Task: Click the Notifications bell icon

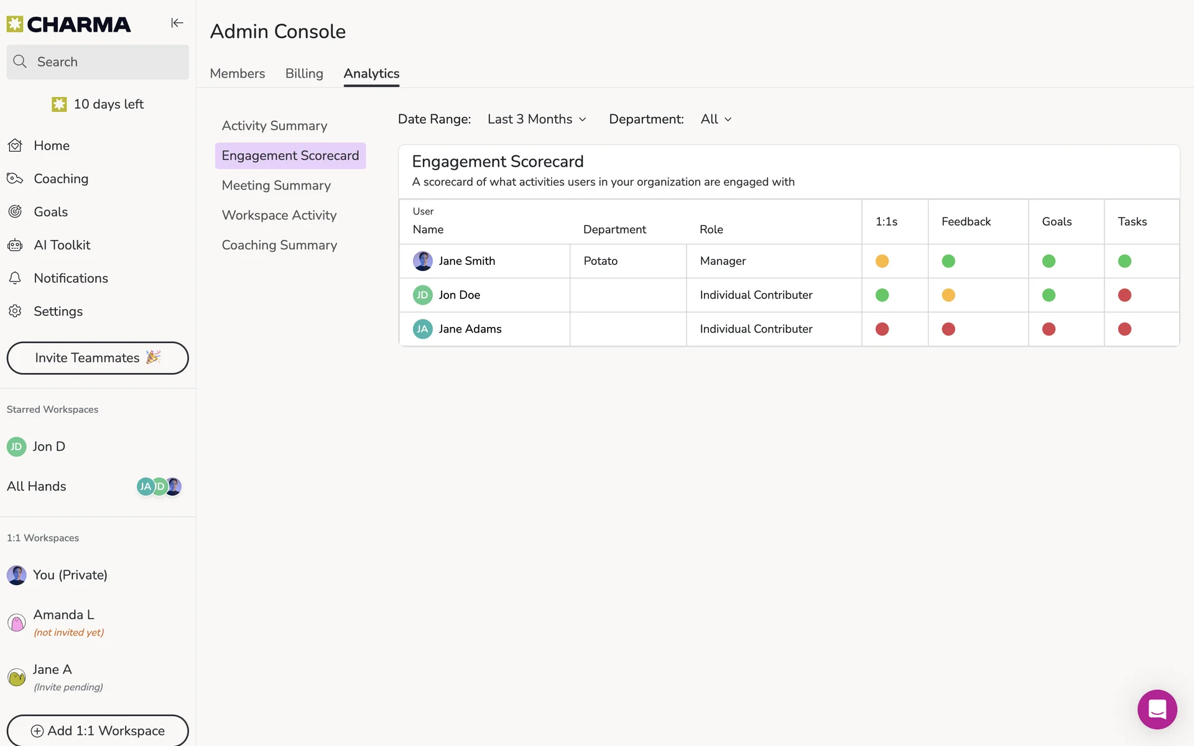Action: pyautogui.click(x=15, y=278)
